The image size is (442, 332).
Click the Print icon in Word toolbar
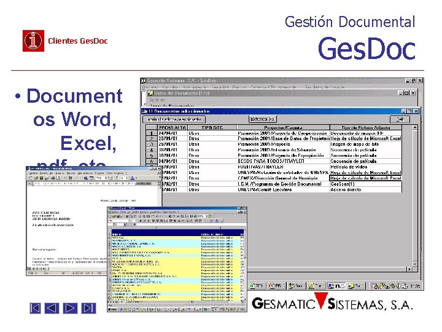(53, 178)
